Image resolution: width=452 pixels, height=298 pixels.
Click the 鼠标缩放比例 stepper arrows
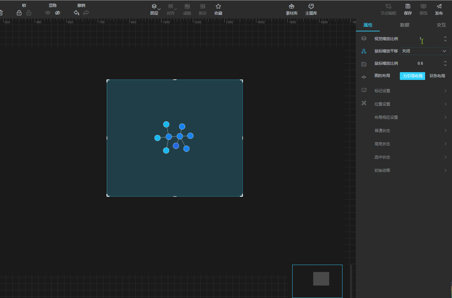pos(445,63)
